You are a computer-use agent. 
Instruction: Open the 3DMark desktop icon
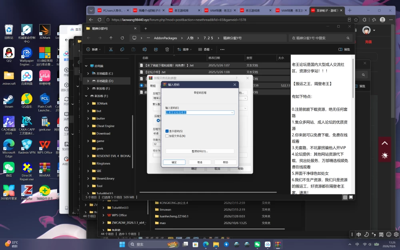tap(45, 32)
